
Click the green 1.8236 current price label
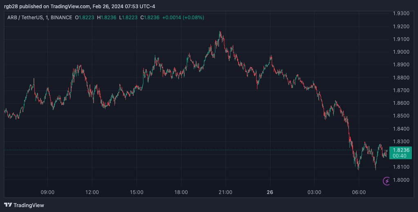point(400,150)
